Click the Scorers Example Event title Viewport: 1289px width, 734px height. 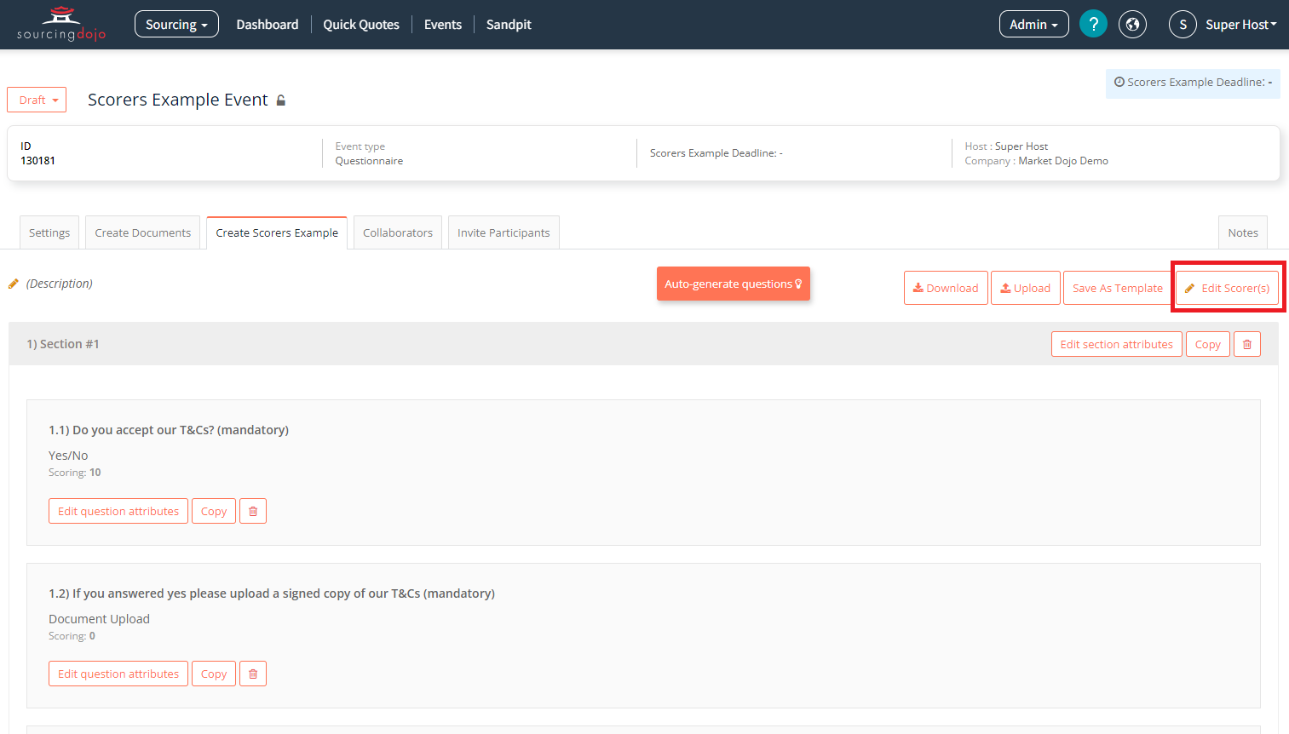(x=178, y=100)
